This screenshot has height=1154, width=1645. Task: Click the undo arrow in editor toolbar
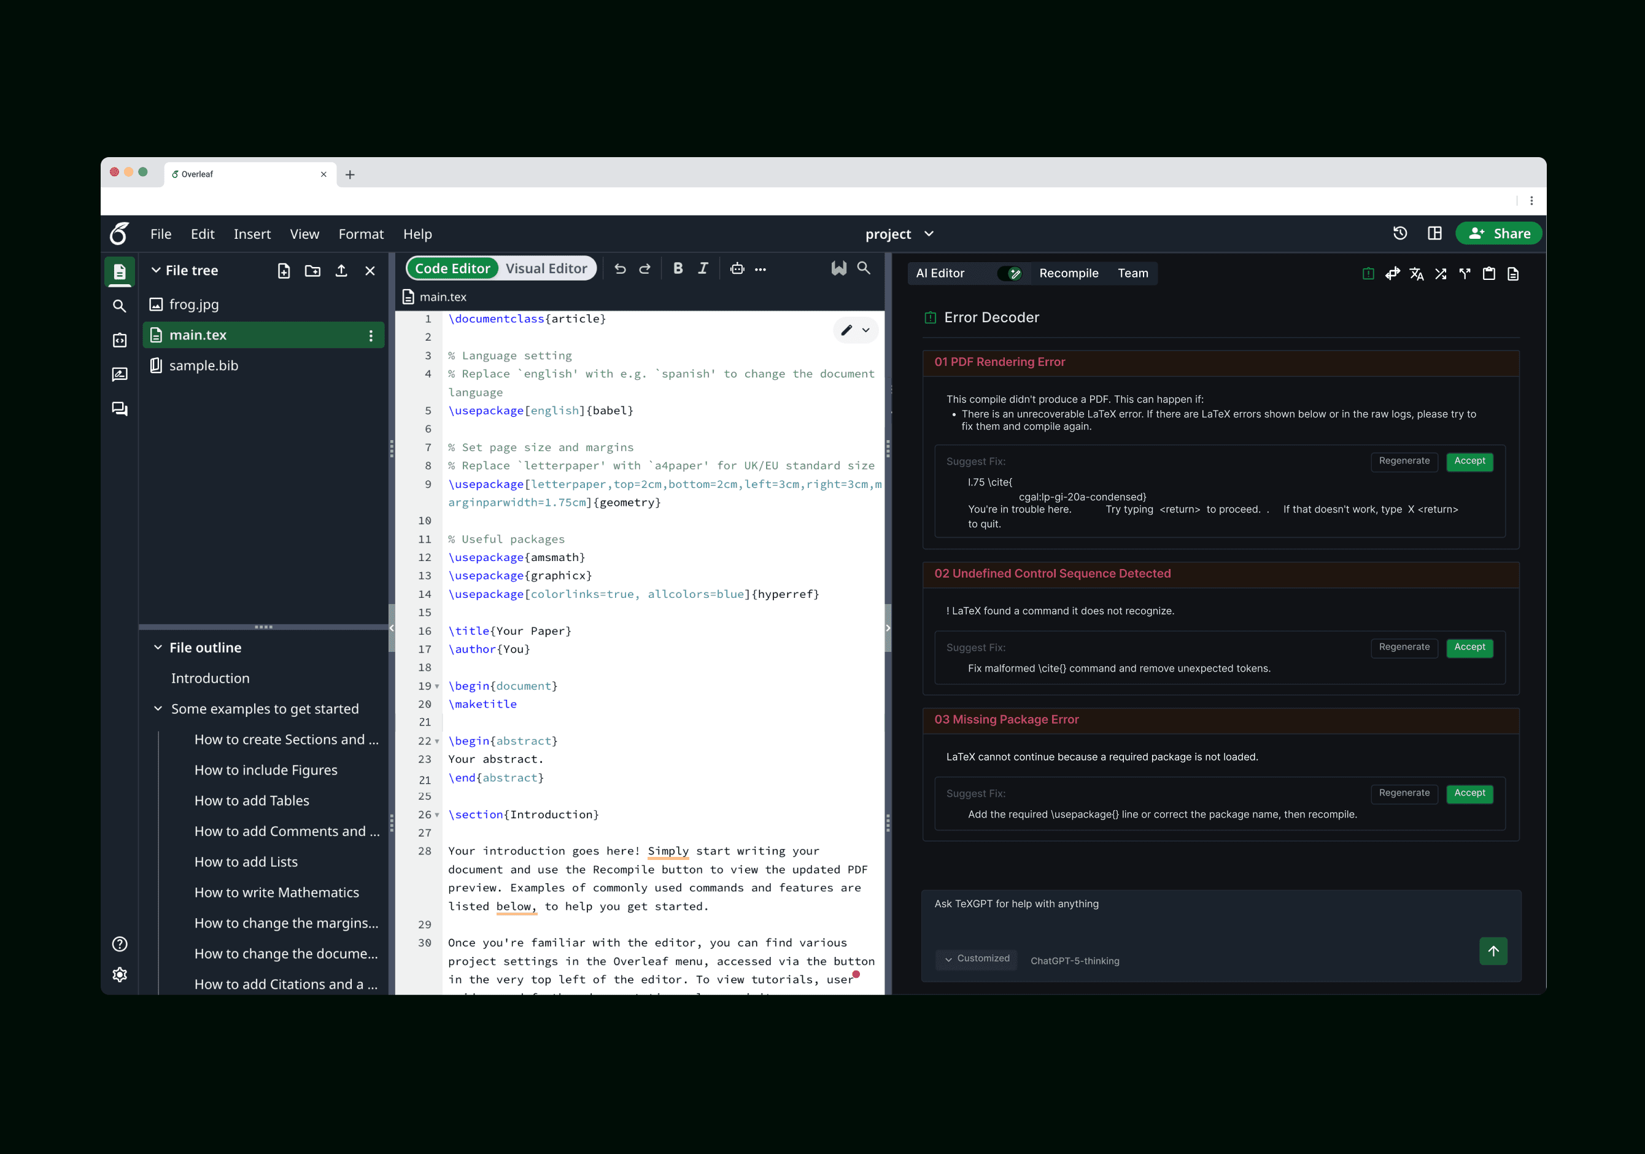coord(620,269)
